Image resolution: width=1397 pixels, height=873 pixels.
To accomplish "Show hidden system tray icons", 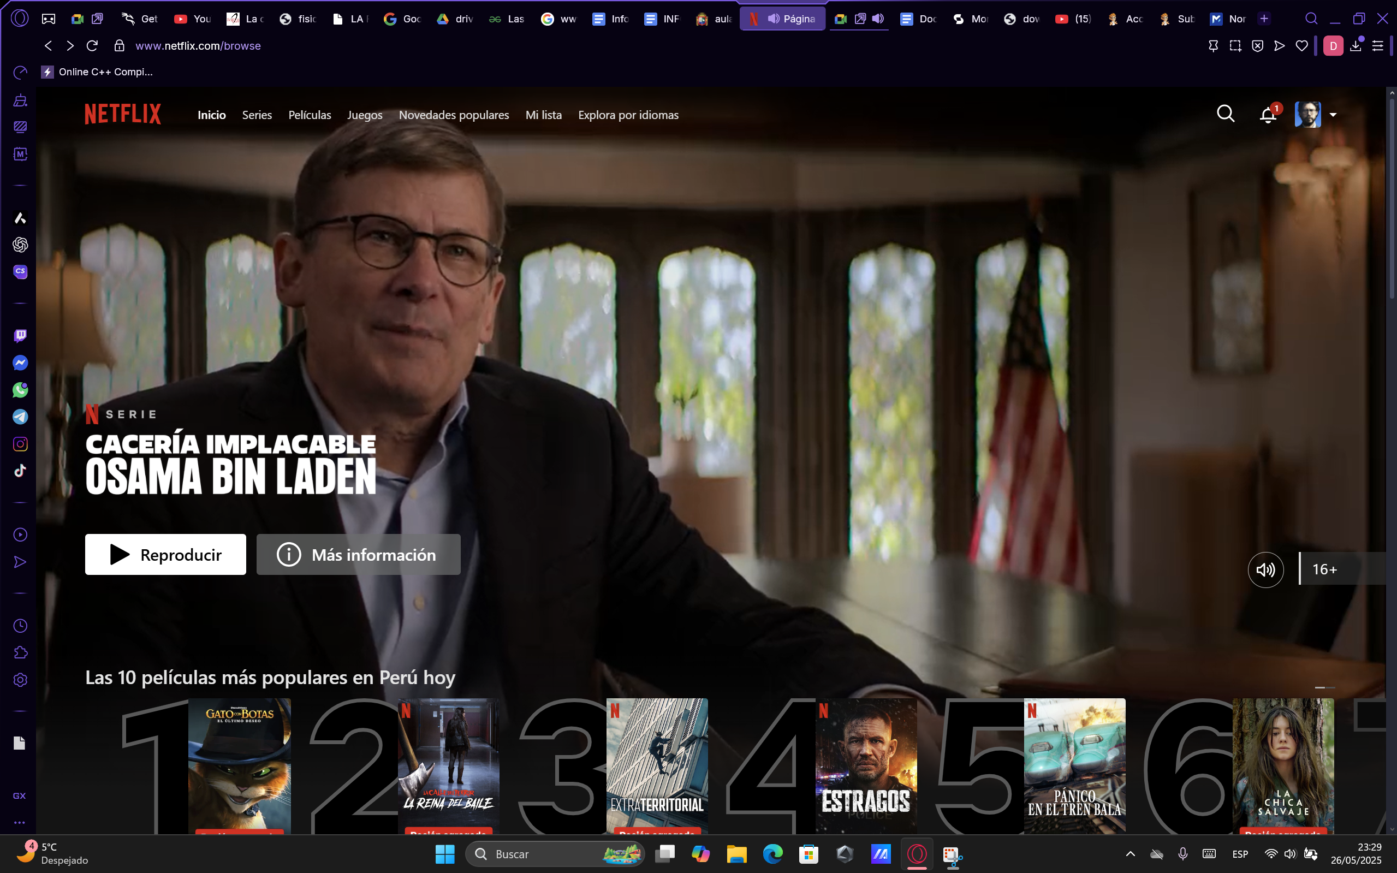I will (1130, 853).
